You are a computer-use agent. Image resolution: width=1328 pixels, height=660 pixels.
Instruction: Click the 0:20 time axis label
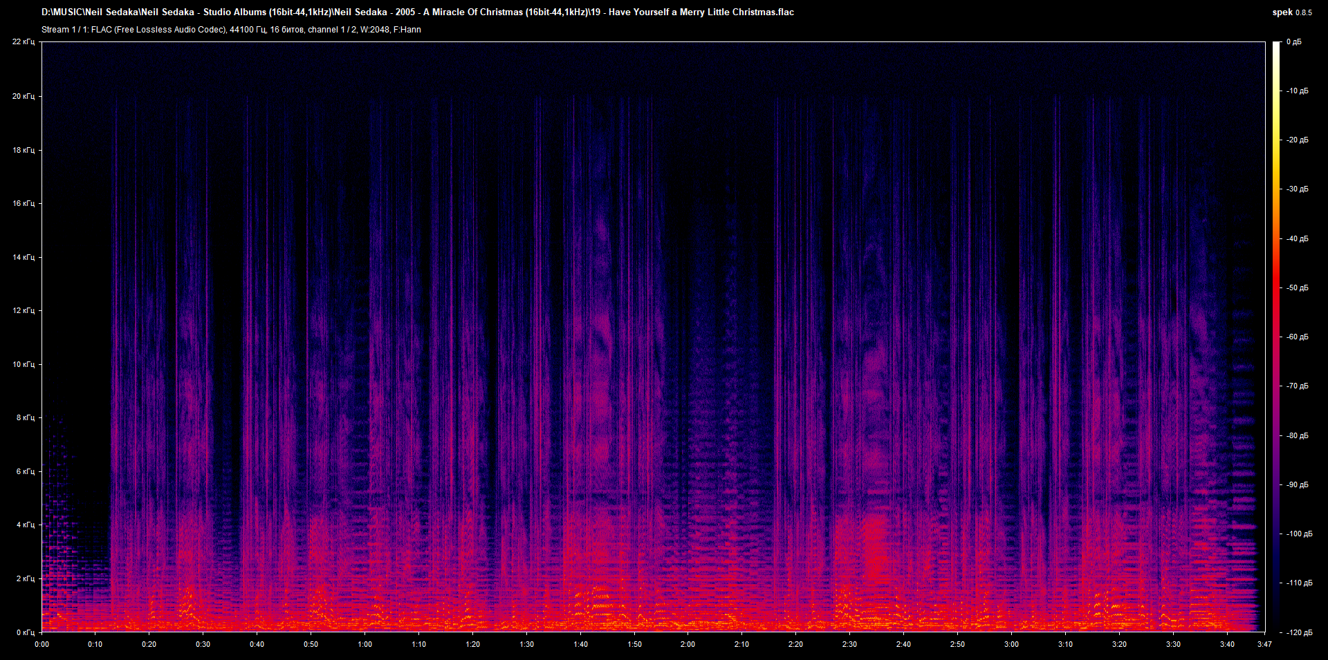pyautogui.click(x=149, y=644)
